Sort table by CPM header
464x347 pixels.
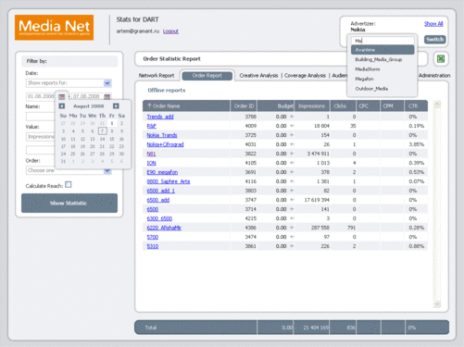click(393, 105)
